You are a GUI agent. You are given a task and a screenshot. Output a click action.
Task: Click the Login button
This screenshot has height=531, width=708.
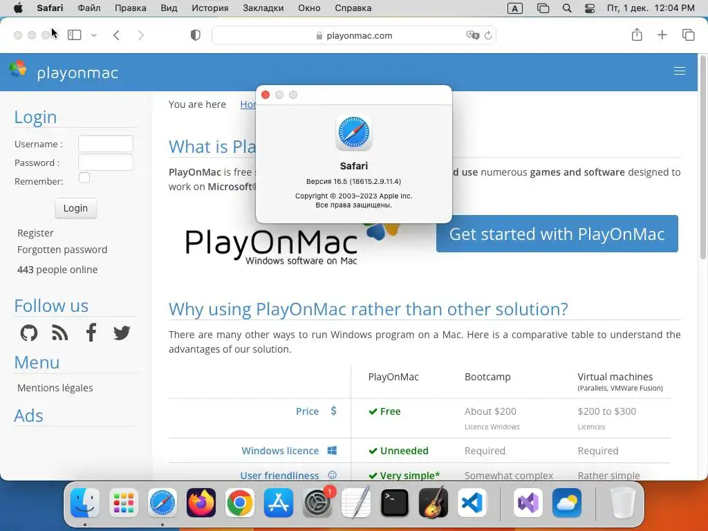75,208
